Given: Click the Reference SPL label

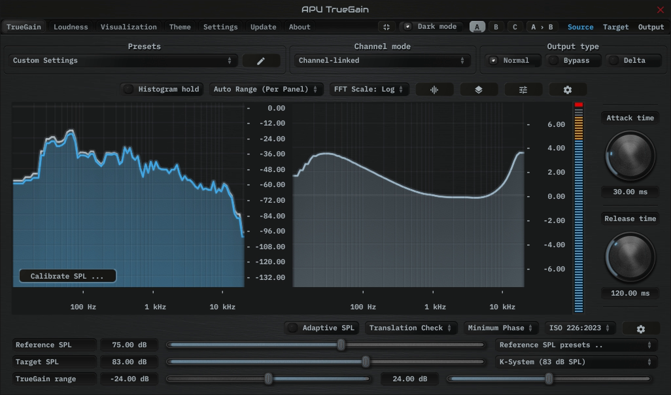Looking at the screenshot, I should (54, 345).
